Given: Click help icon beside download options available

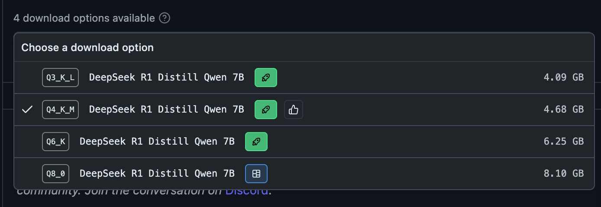Looking at the screenshot, I should 165,18.
